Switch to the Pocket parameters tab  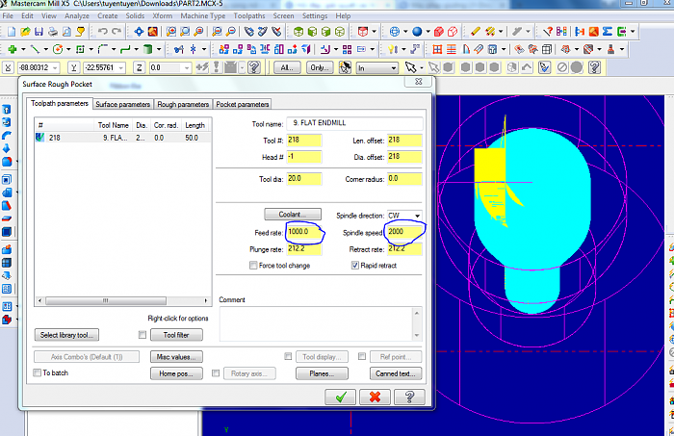pos(243,104)
